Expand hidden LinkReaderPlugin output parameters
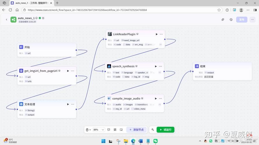 pos(161,45)
